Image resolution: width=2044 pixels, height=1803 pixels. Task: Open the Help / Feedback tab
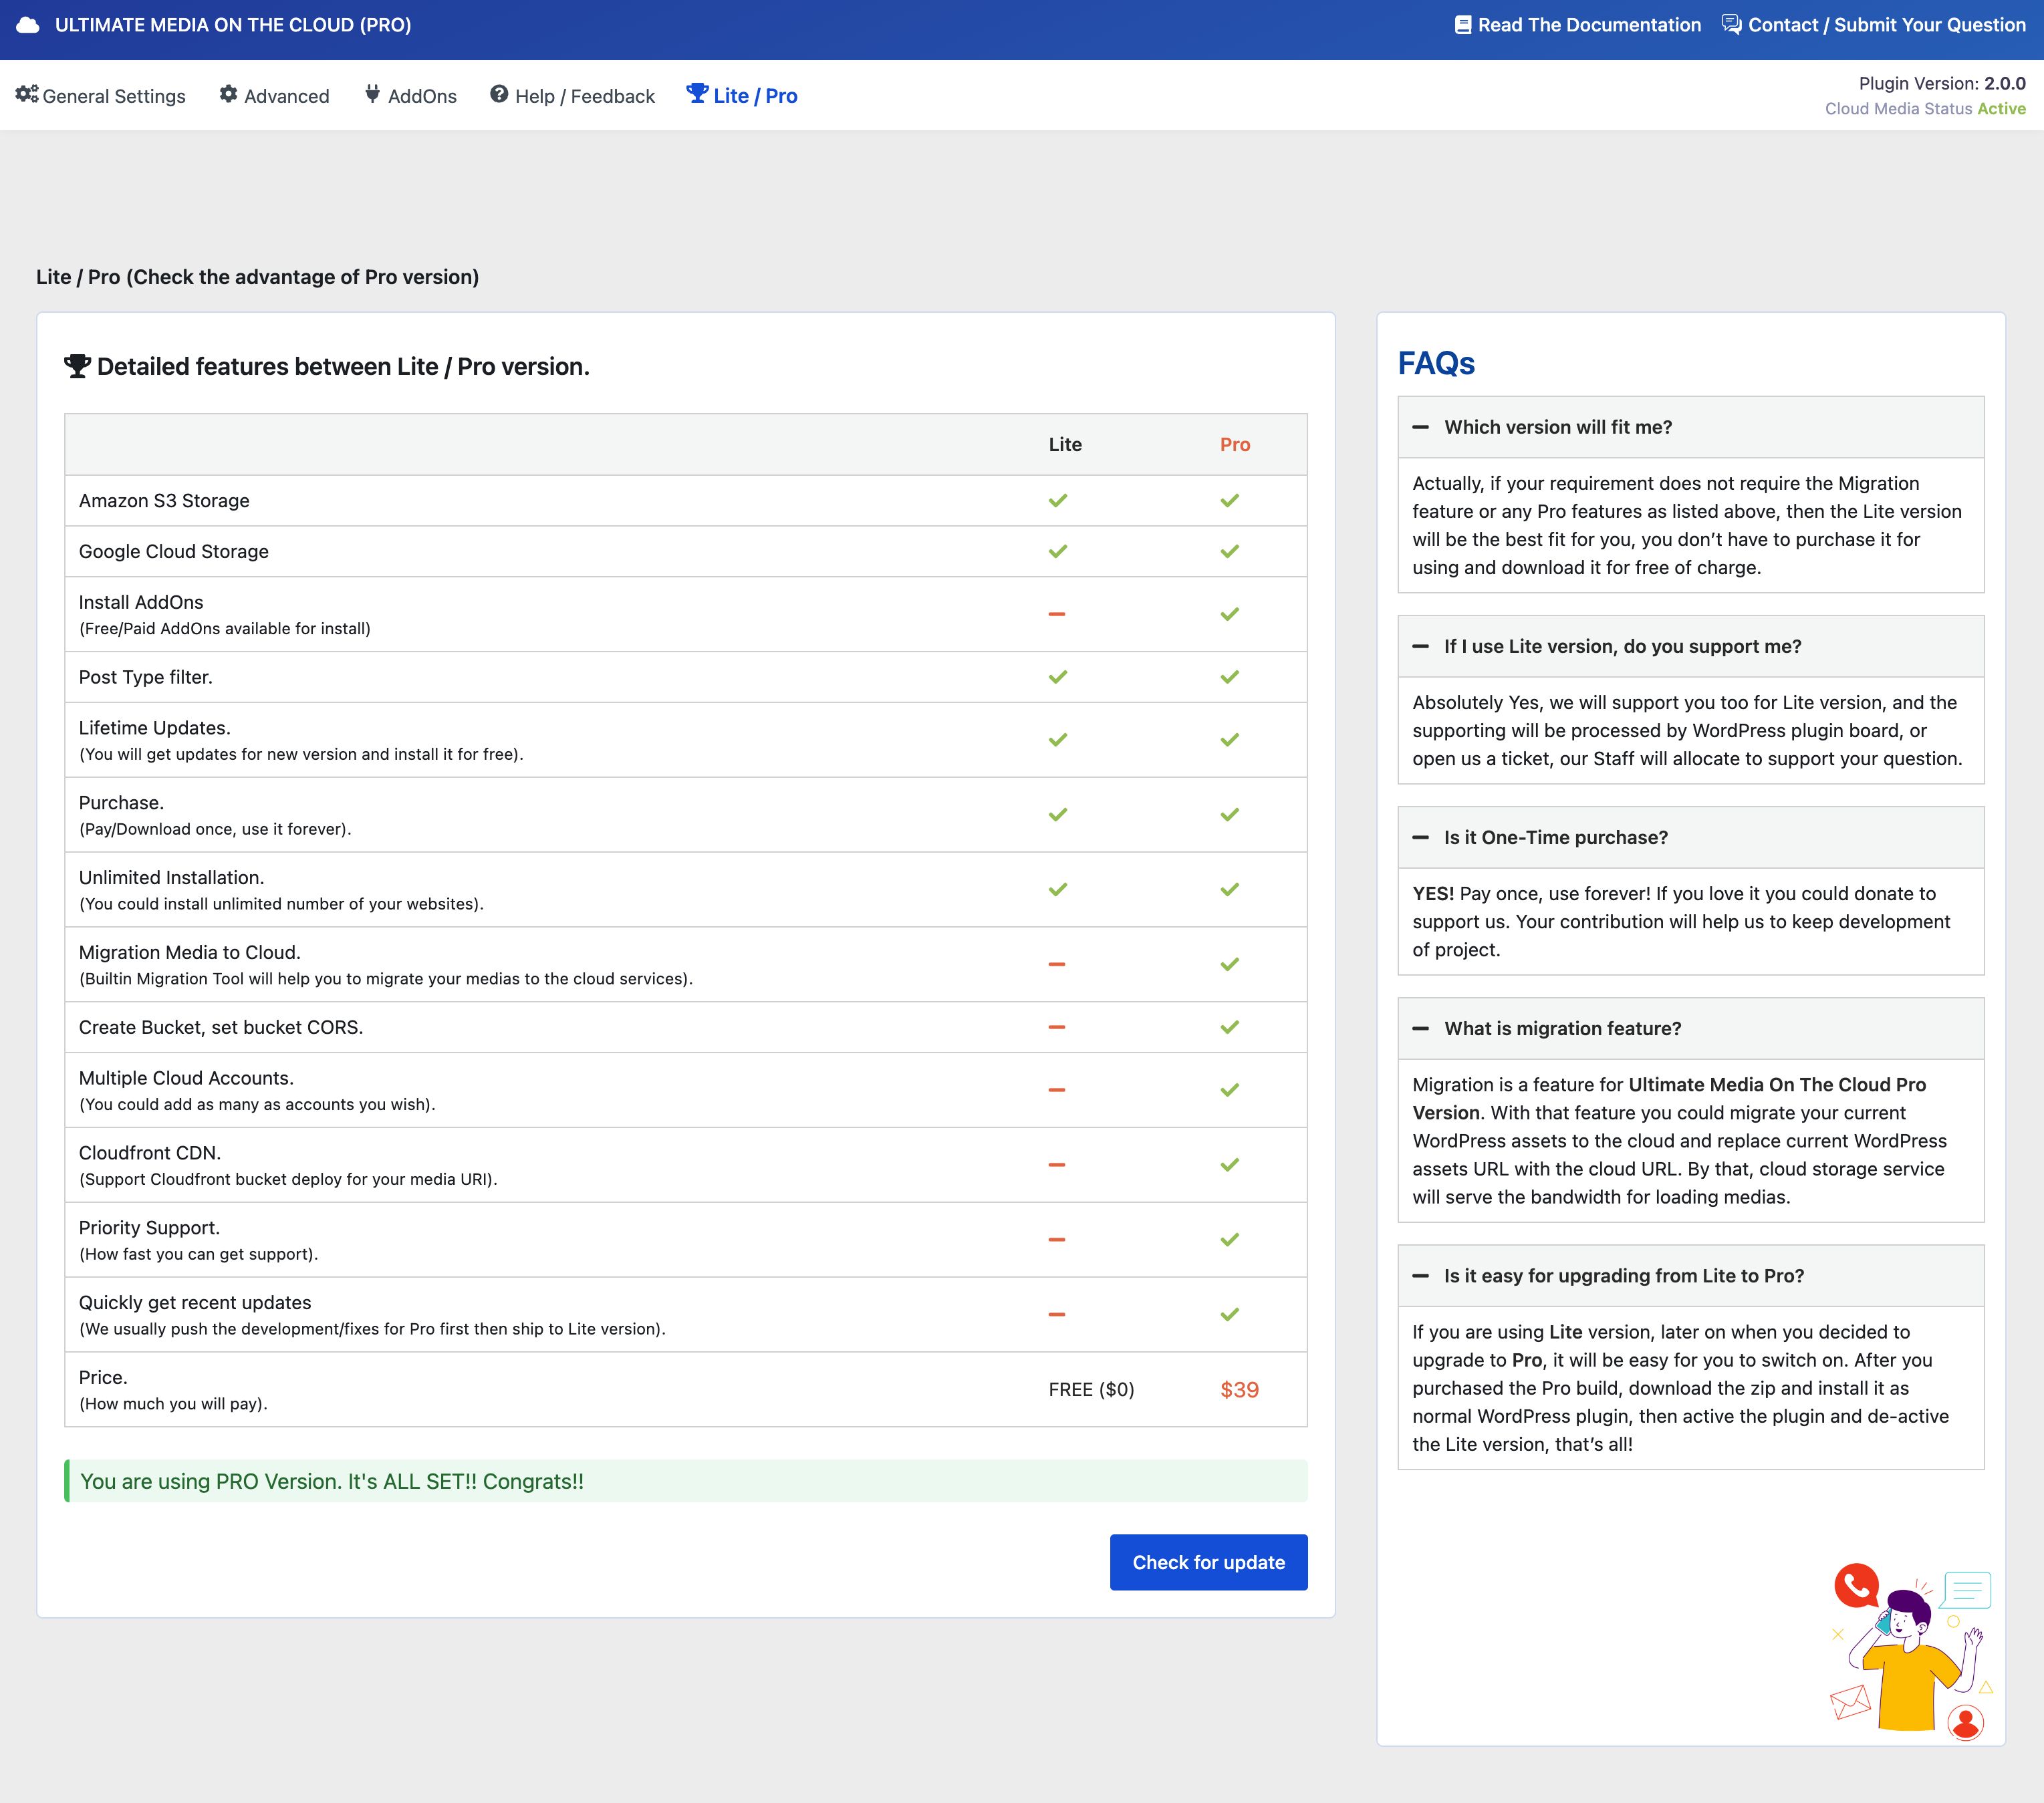click(572, 95)
